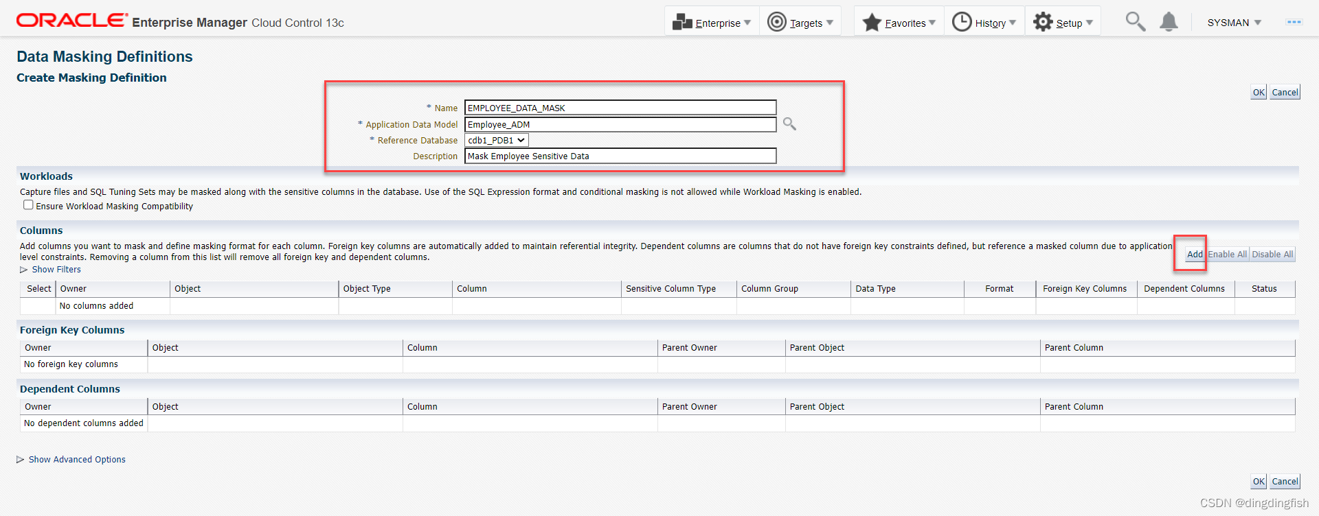The image size is (1319, 516).
Task: Click the Enterprise buildings icon
Action: [682, 22]
